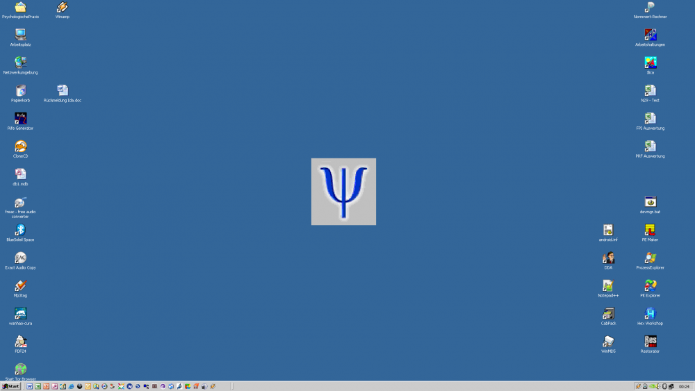The width and height of the screenshot is (695, 391).
Task: Launch Winamp from the desktop shortcut
Action: tap(63, 10)
